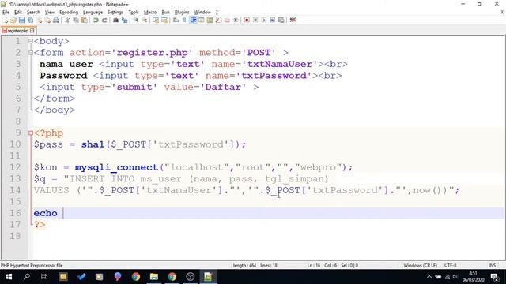Image resolution: width=506 pixels, height=284 pixels.
Task: Open the Windows Start button
Action: [9, 277]
